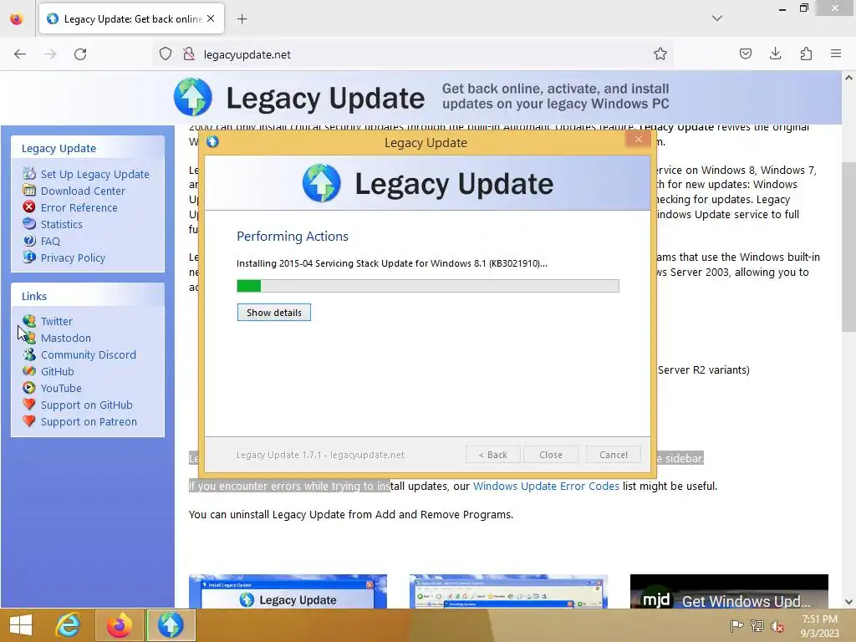
Task: Open the Windows Update Error Codes link
Action: click(546, 486)
